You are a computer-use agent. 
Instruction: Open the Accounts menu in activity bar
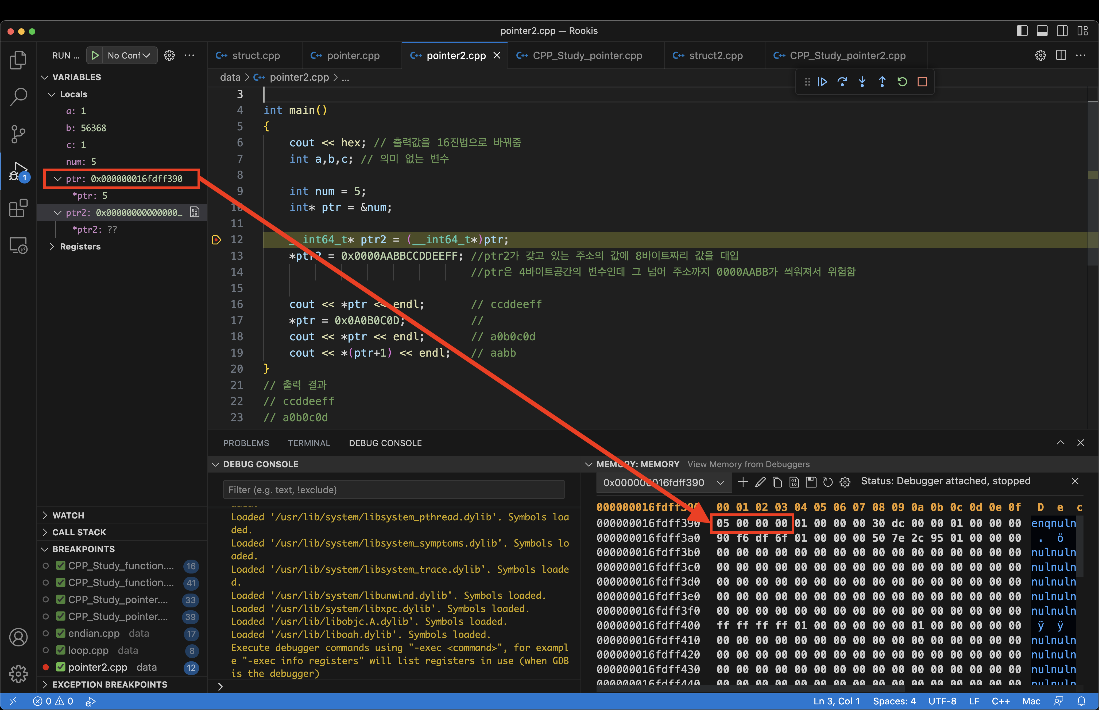tap(18, 637)
